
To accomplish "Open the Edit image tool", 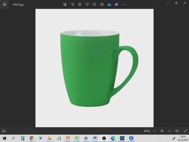I will pos(65,4).
